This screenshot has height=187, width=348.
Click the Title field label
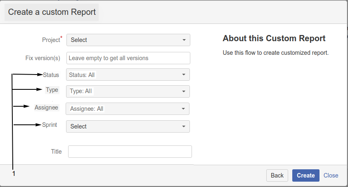pos(57,152)
